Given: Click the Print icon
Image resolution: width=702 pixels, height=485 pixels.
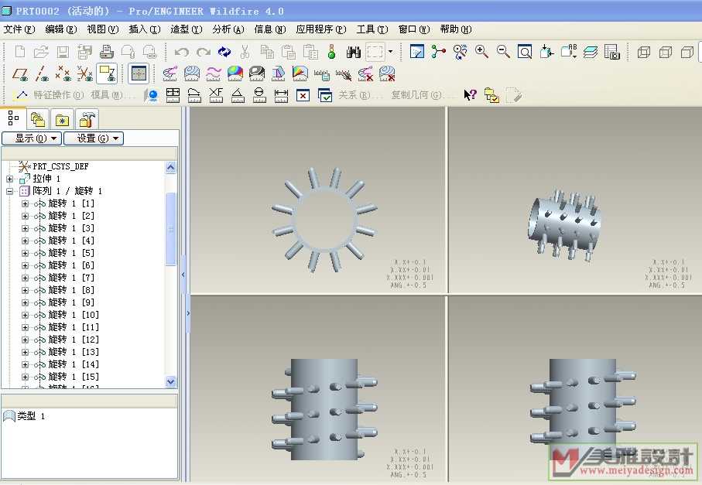Looking at the screenshot, I should (107, 52).
